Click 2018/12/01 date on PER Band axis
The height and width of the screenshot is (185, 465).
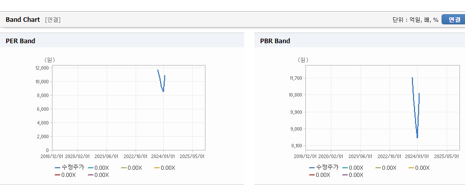tap(52, 156)
